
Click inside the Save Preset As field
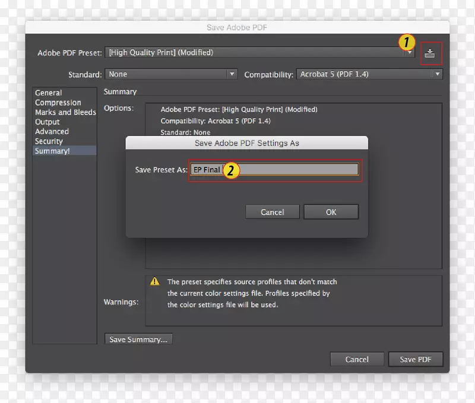(x=285, y=169)
